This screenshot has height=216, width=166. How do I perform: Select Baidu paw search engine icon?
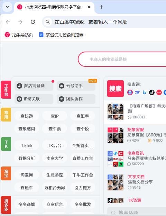pos(130,92)
